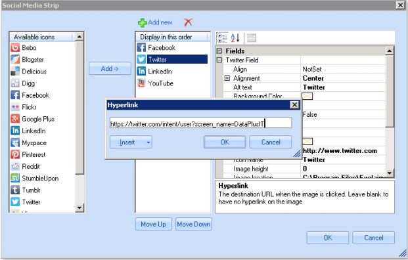Switch property grid to categorized view
The height and width of the screenshot is (260, 408).
(222, 38)
